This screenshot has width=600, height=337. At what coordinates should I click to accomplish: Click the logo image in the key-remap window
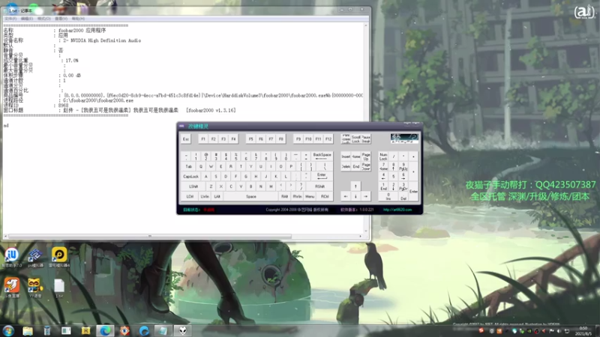pos(404,138)
